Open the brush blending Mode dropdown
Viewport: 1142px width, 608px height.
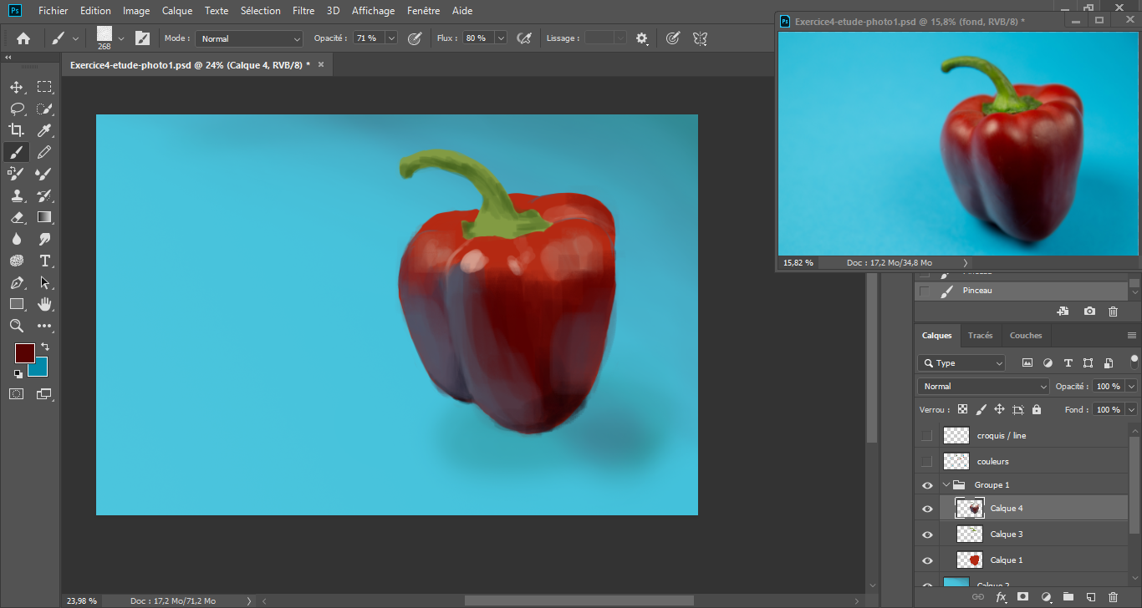(x=250, y=38)
